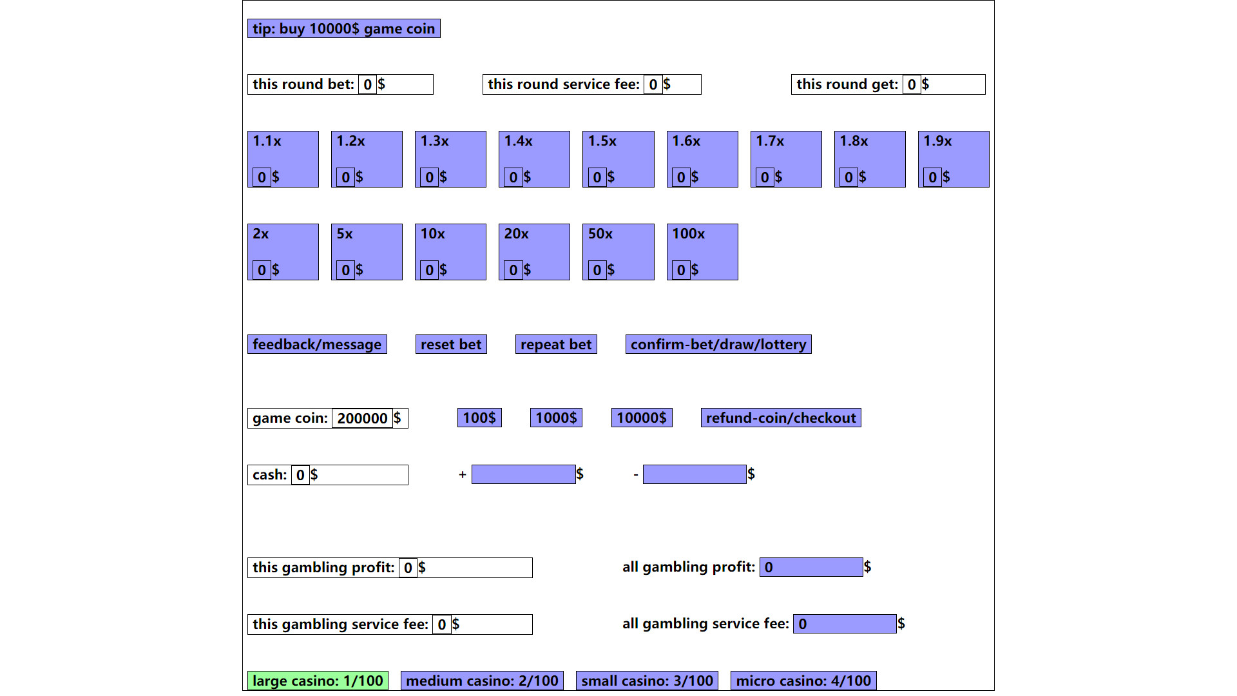Viewport: 1237px width, 696px height.
Task: Select the 1.9x multiplier bet option
Action: point(952,159)
